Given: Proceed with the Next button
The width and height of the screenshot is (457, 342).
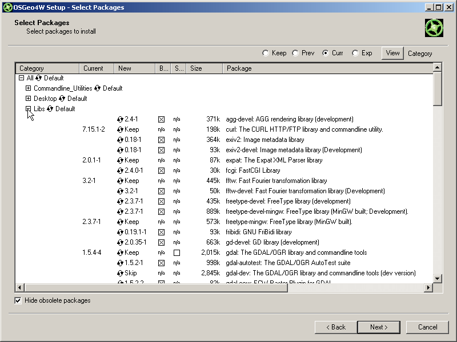Looking at the screenshot, I should click(379, 327).
